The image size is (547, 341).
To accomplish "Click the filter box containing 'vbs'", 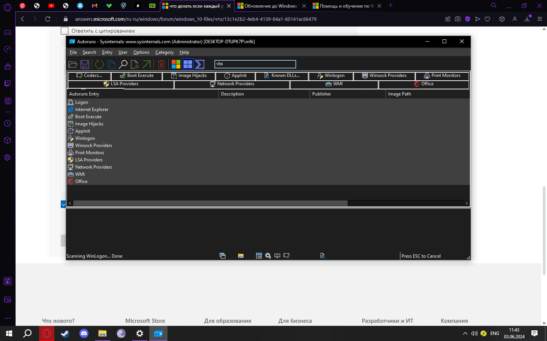I will click(255, 64).
